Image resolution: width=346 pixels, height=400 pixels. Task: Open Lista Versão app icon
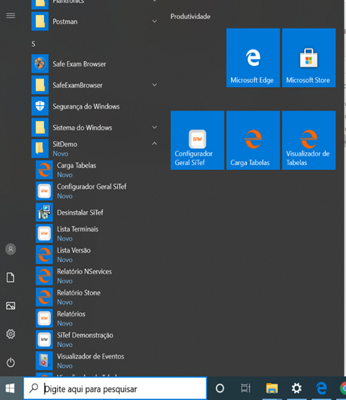[x=44, y=255]
